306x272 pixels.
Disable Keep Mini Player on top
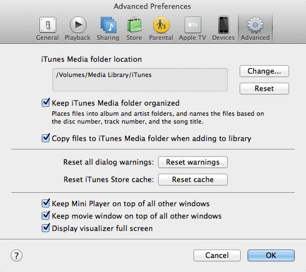click(46, 203)
